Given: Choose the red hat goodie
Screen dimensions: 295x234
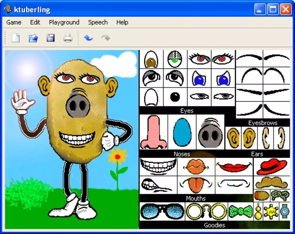Looking at the screenshot, I should coord(272,167).
